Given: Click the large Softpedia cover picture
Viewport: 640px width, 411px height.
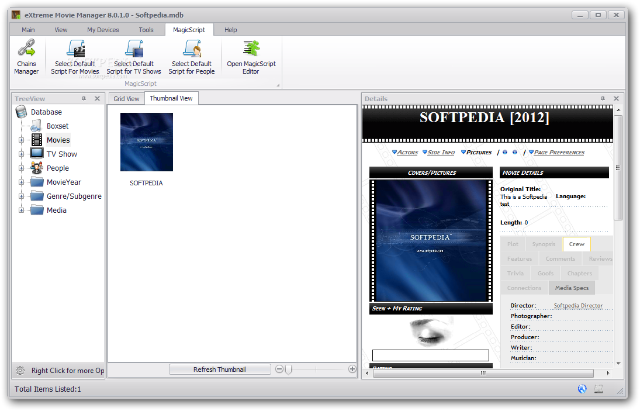Looking at the screenshot, I should (431, 241).
